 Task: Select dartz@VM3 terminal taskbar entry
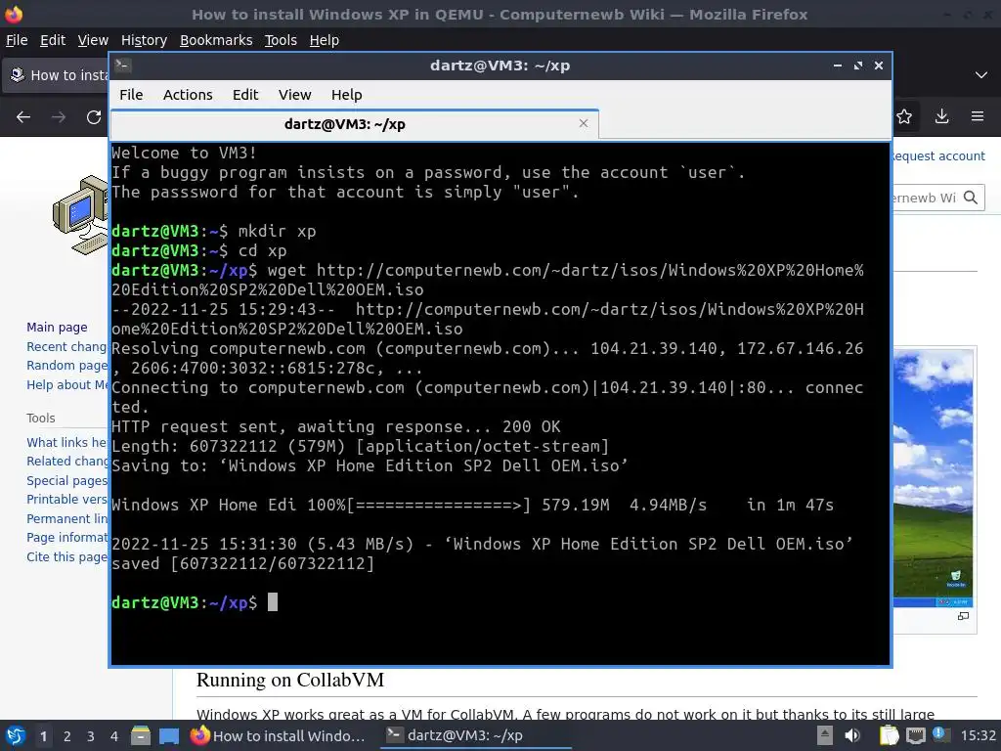[x=476, y=735]
